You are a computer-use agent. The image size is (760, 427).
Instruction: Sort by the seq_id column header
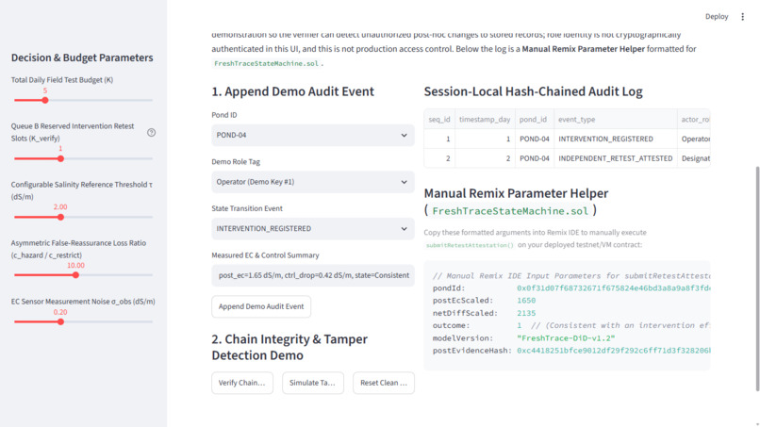[x=439, y=119]
